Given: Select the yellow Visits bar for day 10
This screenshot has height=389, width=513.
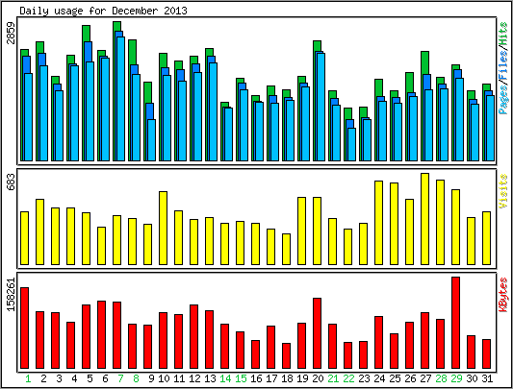Looking at the screenshot, I should pos(164,228).
